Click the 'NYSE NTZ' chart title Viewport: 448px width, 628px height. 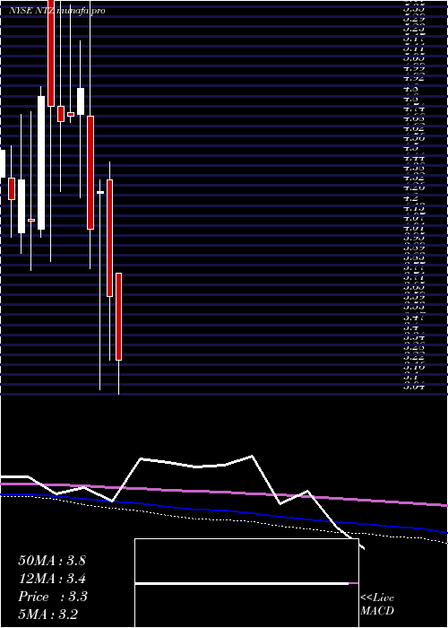32,11
